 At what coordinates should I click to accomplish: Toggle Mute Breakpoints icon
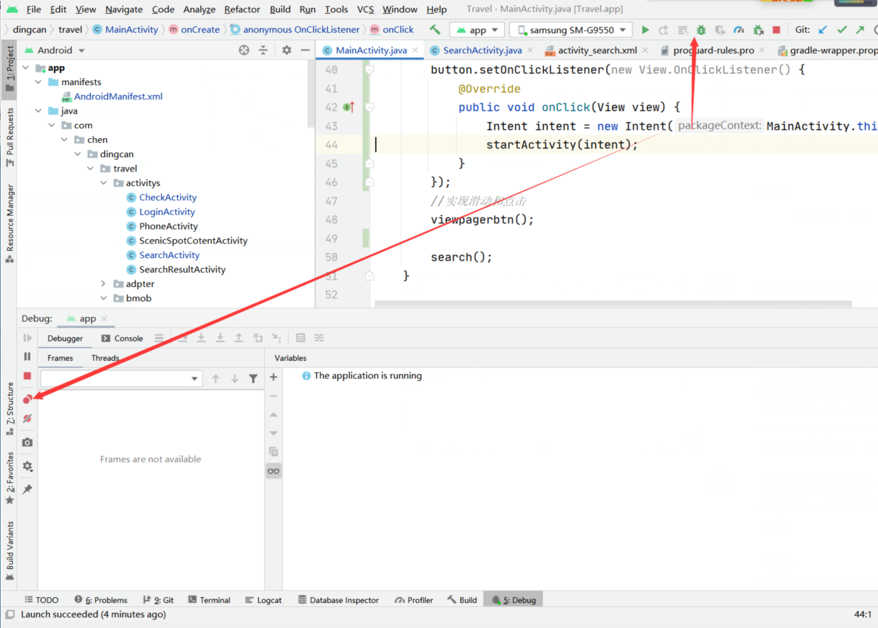[27, 418]
